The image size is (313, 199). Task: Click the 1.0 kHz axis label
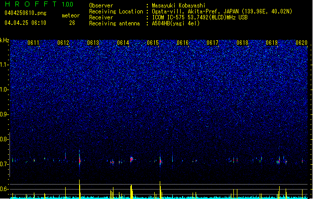pos(4,90)
